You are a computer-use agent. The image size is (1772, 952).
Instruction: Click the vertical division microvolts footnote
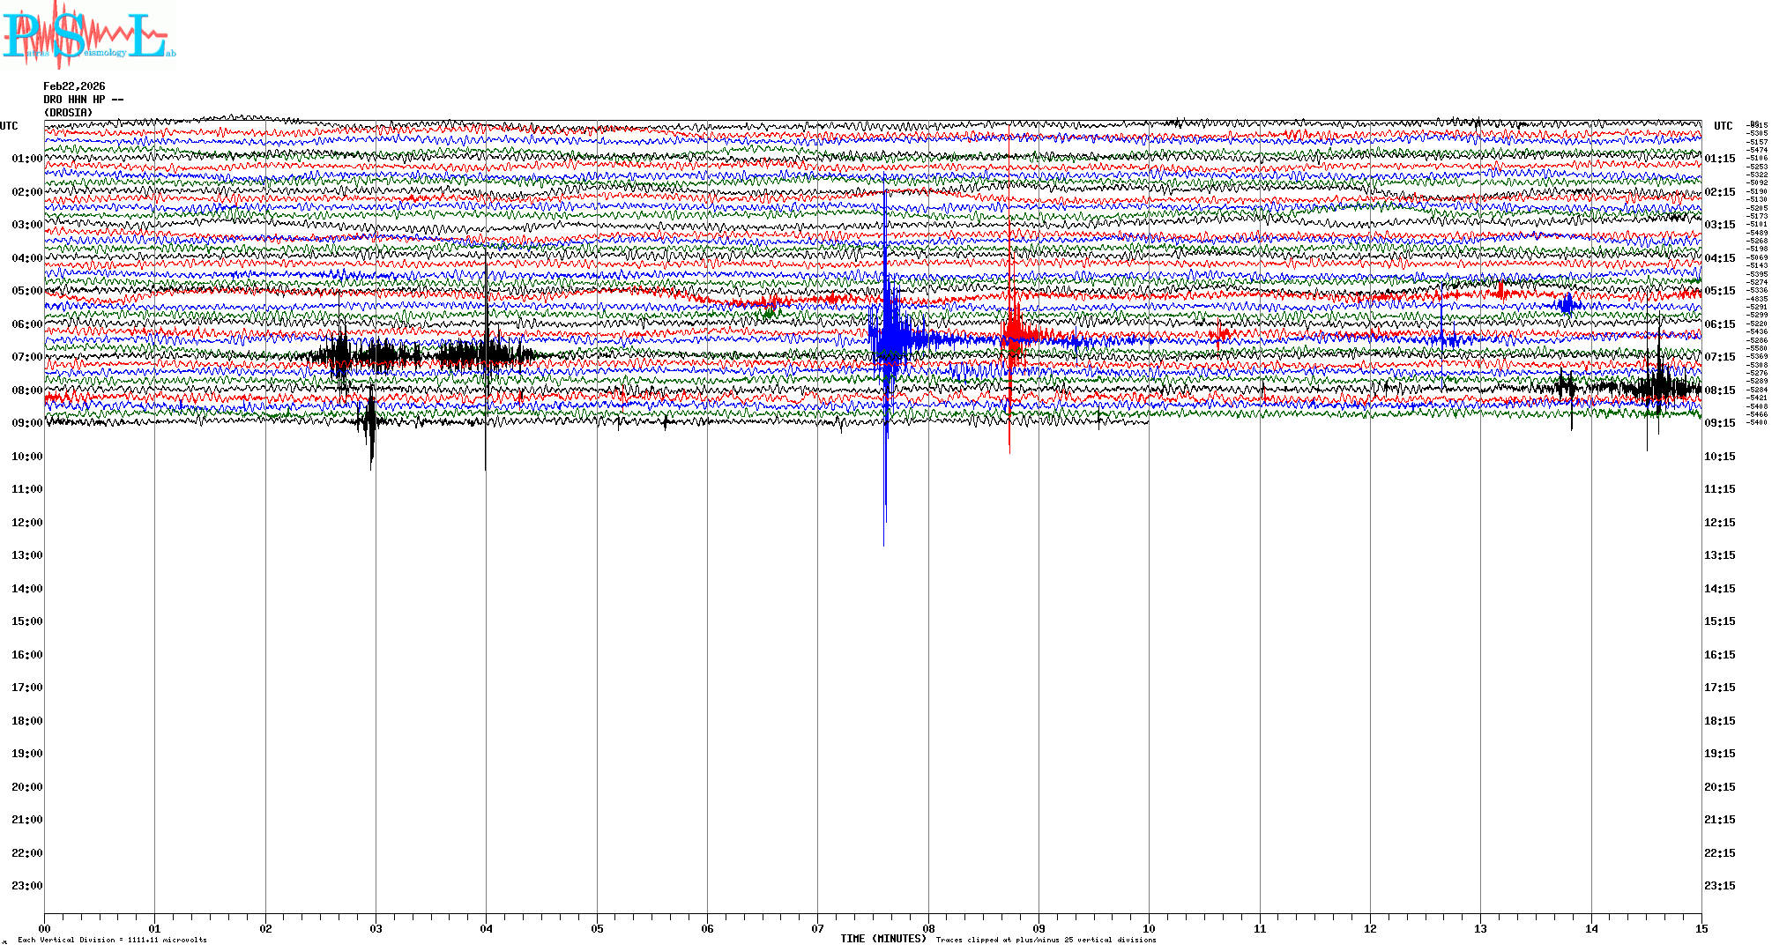112,940
